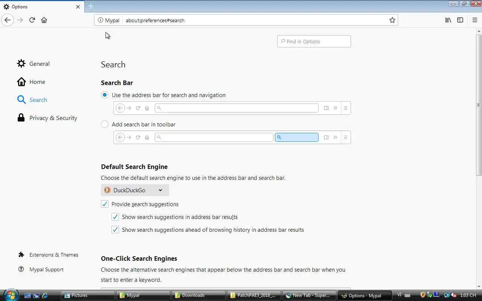The image size is (482, 301).
Task: Click the volume muted tray icon
Action: [x=454, y=295]
